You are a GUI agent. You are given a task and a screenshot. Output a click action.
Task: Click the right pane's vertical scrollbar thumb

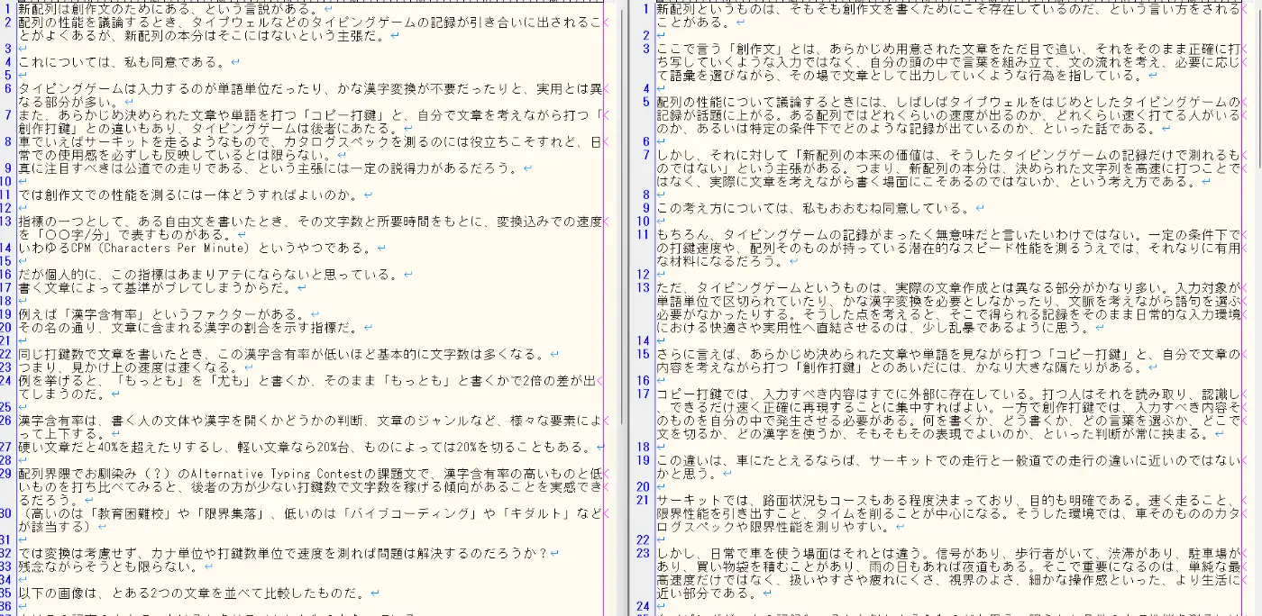(x=1257, y=86)
